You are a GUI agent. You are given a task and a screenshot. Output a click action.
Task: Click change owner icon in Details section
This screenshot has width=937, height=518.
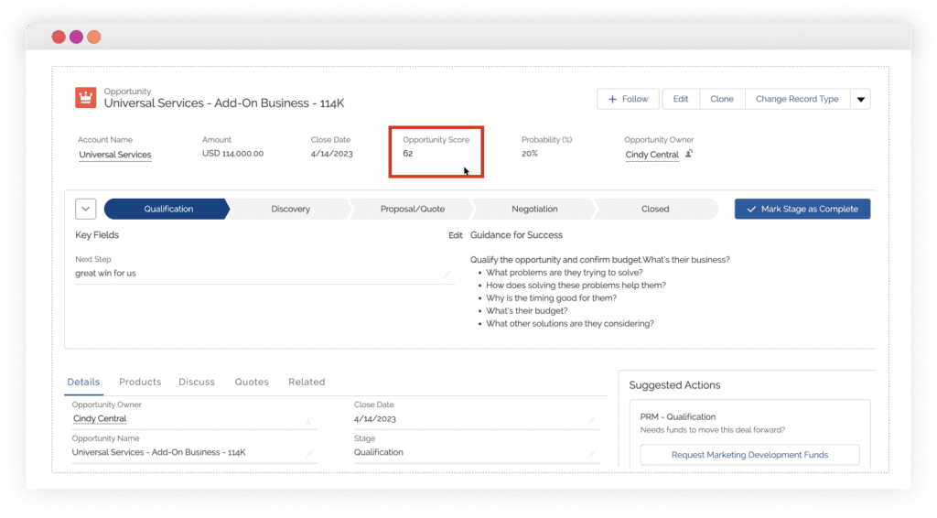[x=309, y=420]
